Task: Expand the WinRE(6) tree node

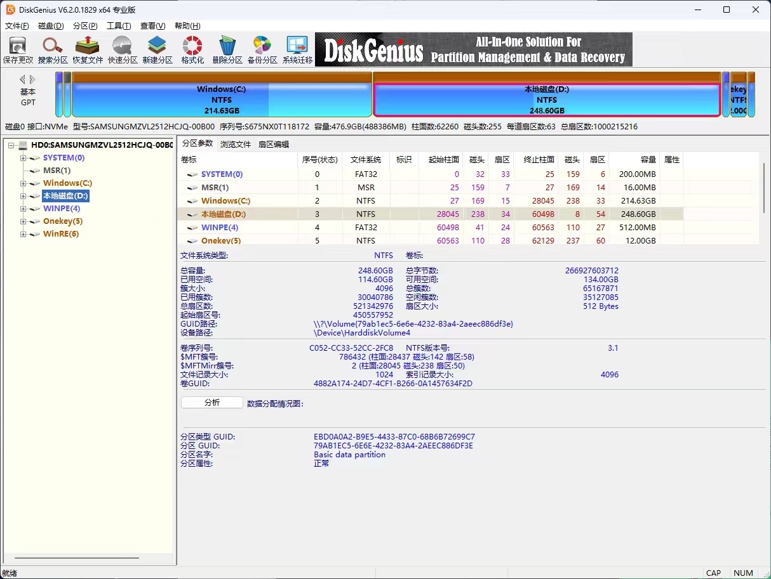Action: (x=23, y=234)
